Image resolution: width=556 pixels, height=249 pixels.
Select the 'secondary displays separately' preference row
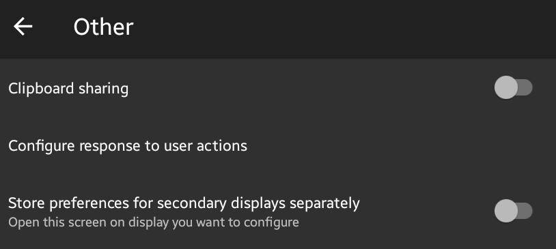[x=278, y=211]
